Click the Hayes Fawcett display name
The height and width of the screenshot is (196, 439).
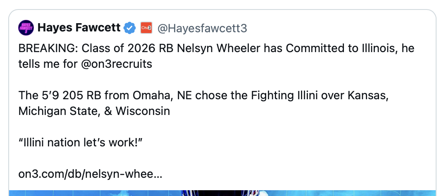[x=80, y=28]
